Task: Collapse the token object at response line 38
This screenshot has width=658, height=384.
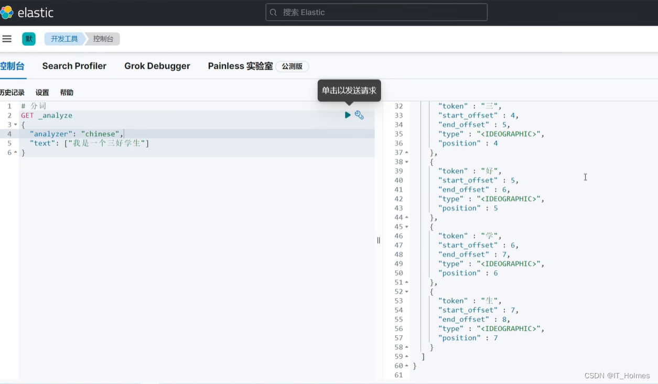Action: point(407,162)
